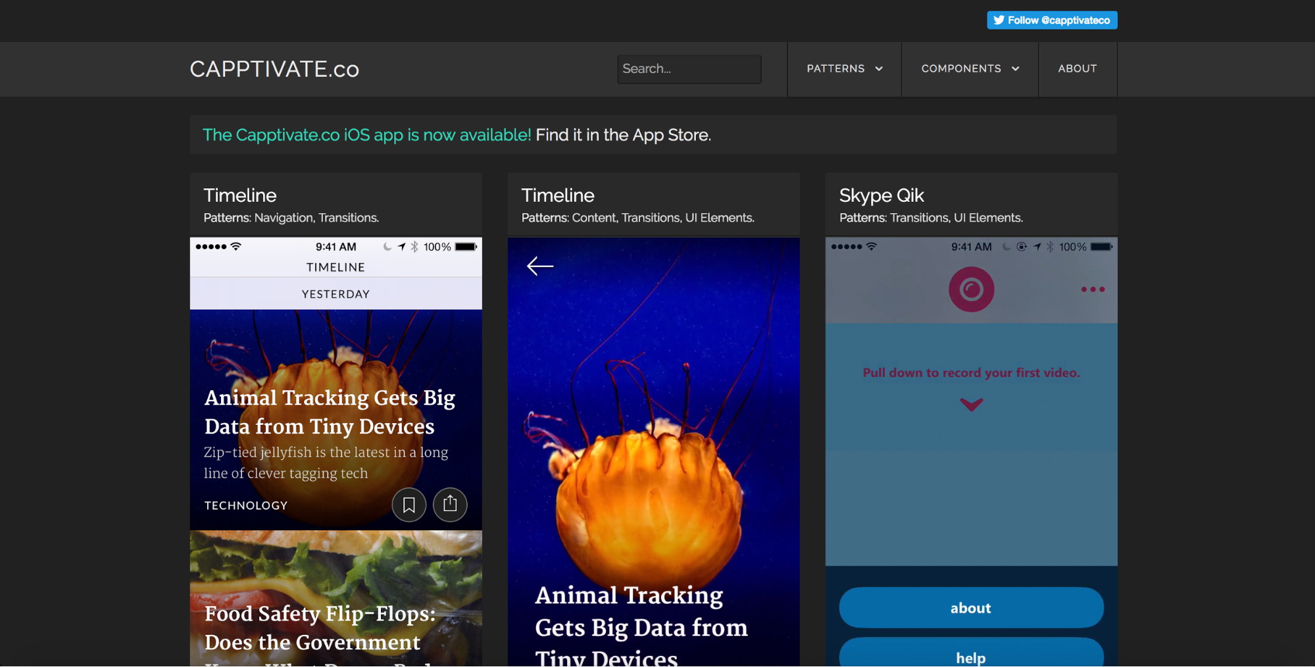This screenshot has width=1315, height=667.
Task: Click the three-dot more icon in Skype Qik
Action: pos(1093,289)
